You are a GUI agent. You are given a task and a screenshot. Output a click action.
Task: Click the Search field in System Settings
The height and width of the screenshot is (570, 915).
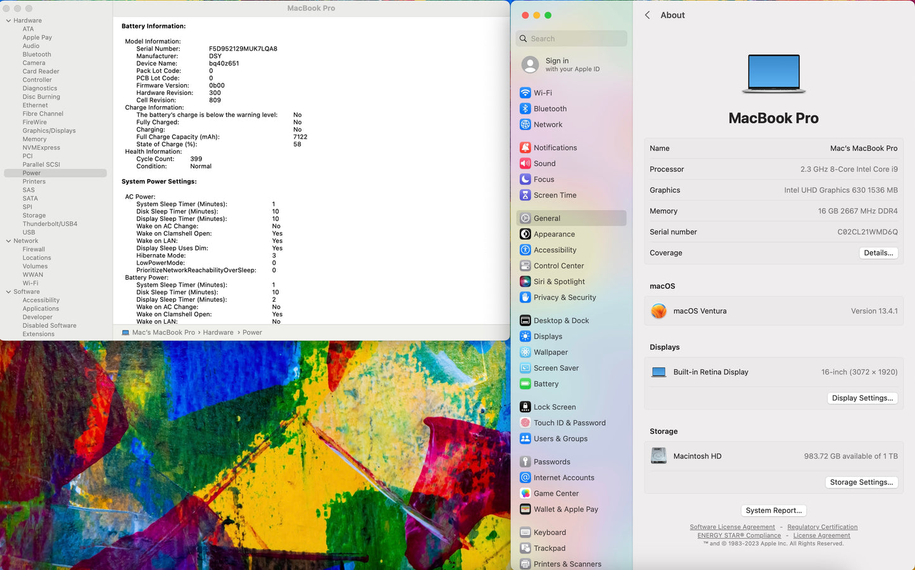pos(571,39)
